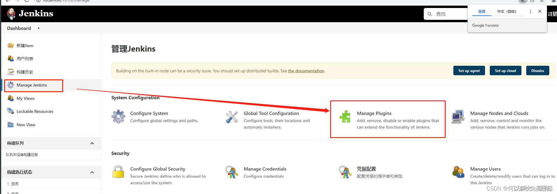The image size is (557, 194).
Task: Go to the Dashboard breadcrumb
Action: [x=19, y=28]
